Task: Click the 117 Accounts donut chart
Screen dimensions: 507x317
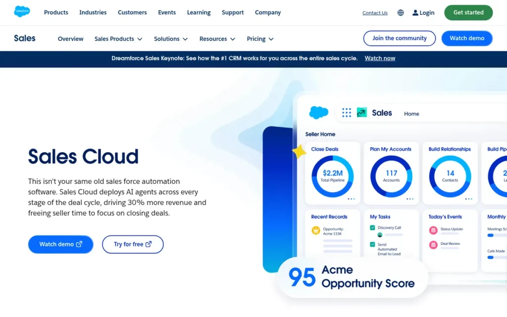Action: pos(391,176)
